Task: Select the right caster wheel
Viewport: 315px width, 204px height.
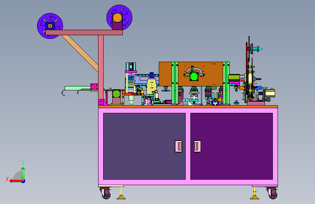Action: click(272, 193)
